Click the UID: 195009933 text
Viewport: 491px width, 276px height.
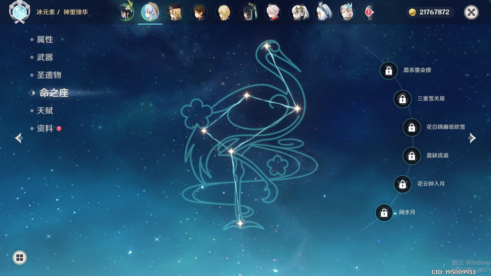pos(453,272)
